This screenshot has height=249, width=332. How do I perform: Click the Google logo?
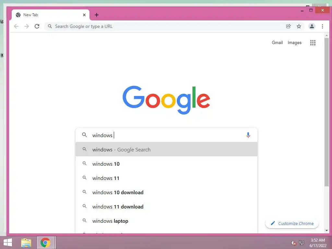pos(166,100)
